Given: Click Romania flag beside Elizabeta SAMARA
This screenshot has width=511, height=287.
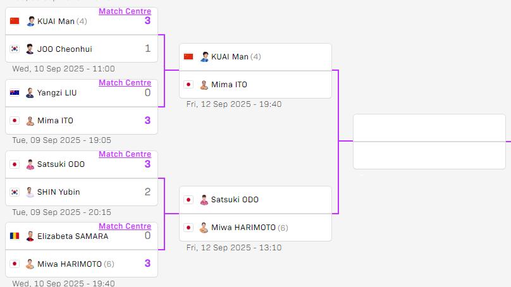Looking at the screenshot, I should pyautogui.click(x=15, y=236).
